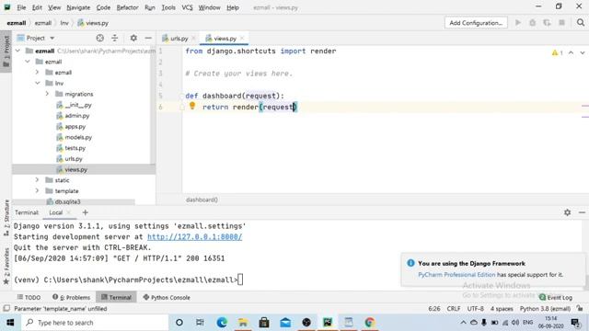Expand the static folder
Viewport: 589px width, 331px height.
[x=37, y=180]
